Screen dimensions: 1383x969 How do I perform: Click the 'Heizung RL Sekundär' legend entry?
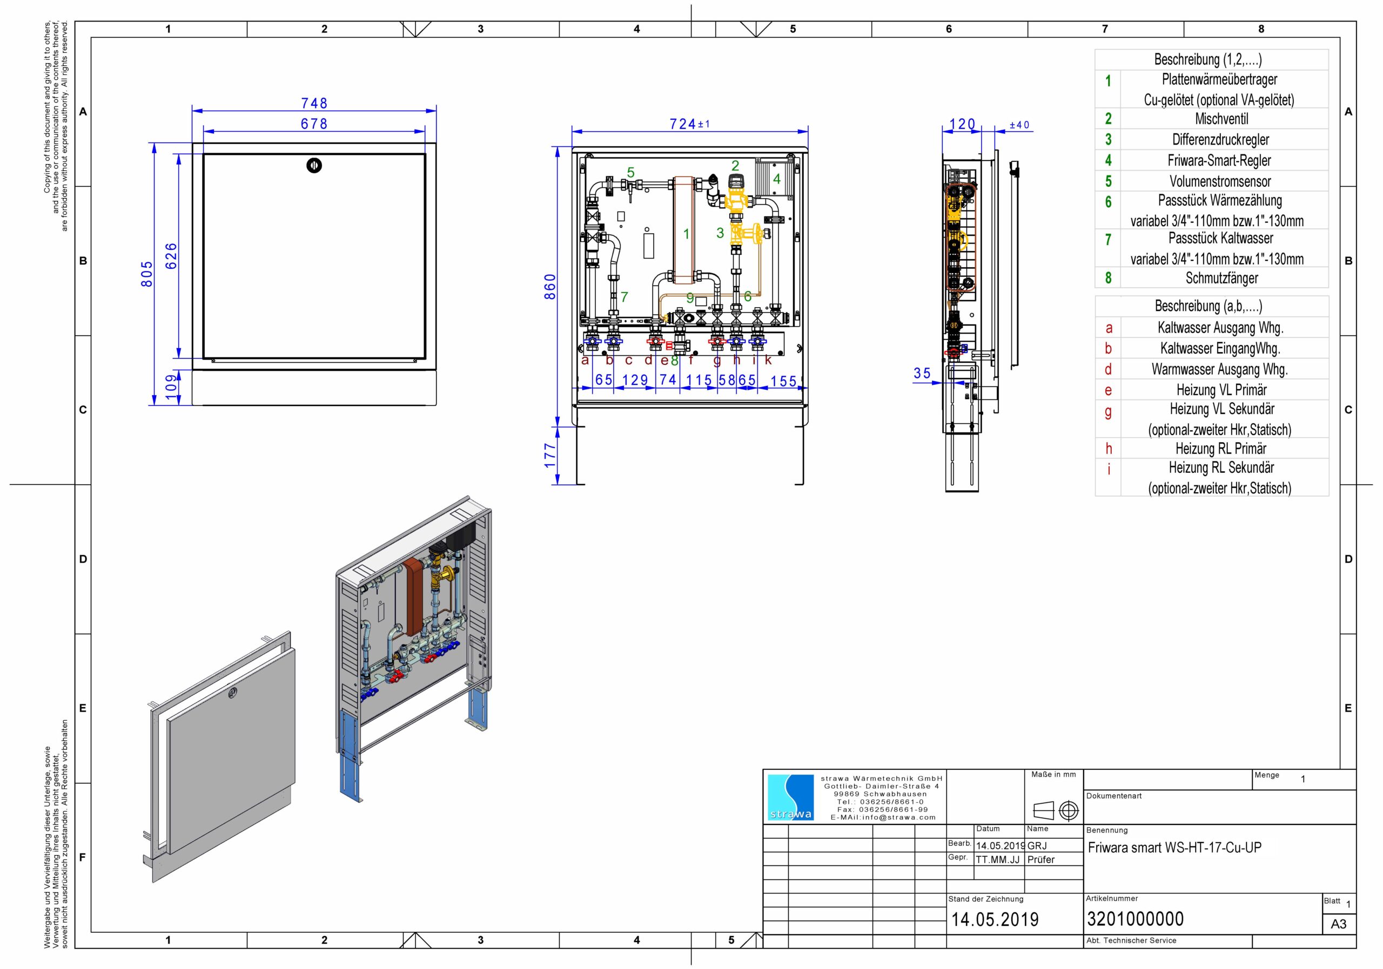[x=1221, y=467]
